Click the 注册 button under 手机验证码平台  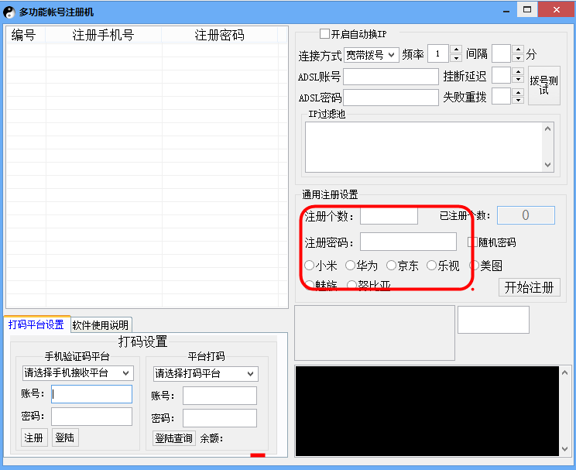click(x=34, y=437)
